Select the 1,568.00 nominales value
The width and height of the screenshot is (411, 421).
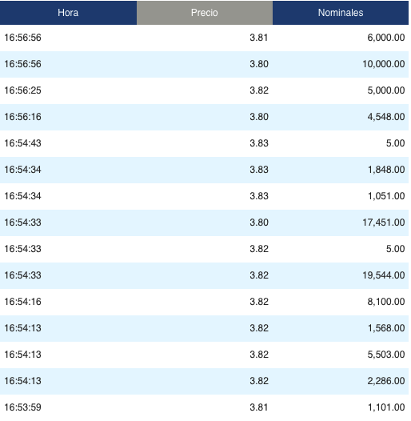(386, 328)
